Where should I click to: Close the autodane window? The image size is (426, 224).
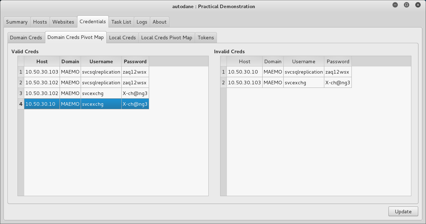coord(417,5)
